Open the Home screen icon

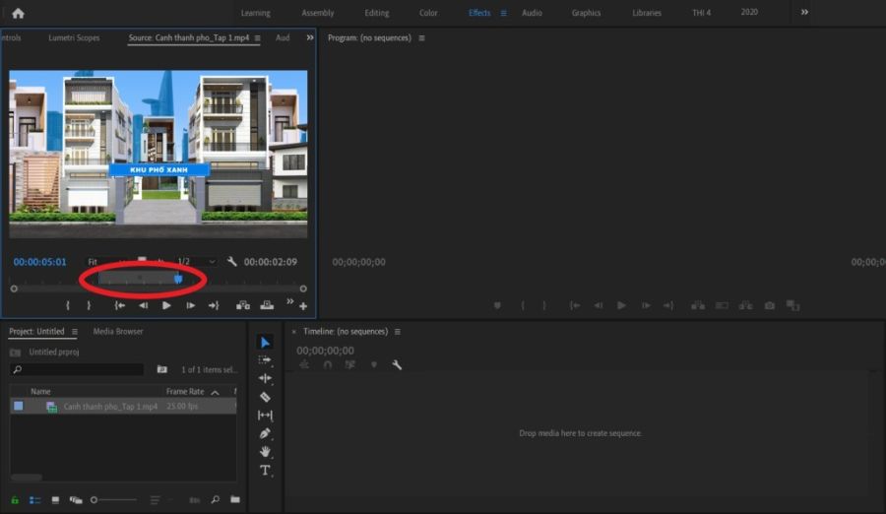(x=18, y=13)
